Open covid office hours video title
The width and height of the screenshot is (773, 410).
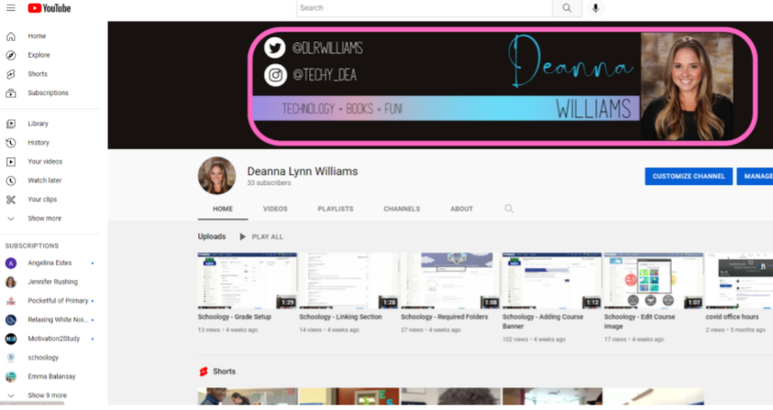pos(732,317)
